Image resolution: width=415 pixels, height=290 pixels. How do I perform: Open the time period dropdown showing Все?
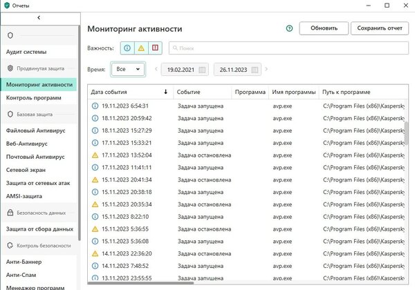pos(128,69)
